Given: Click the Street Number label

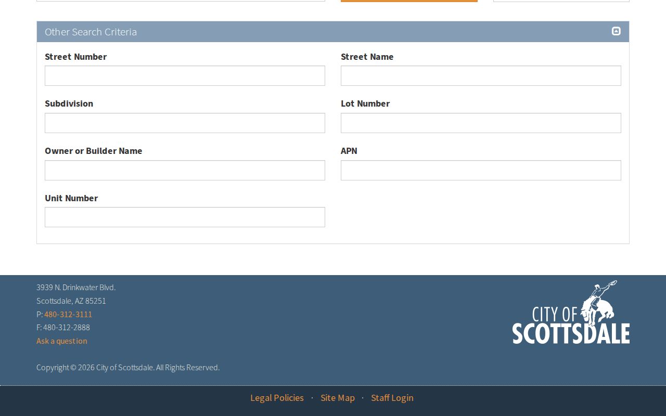Looking at the screenshot, I should [x=76, y=57].
